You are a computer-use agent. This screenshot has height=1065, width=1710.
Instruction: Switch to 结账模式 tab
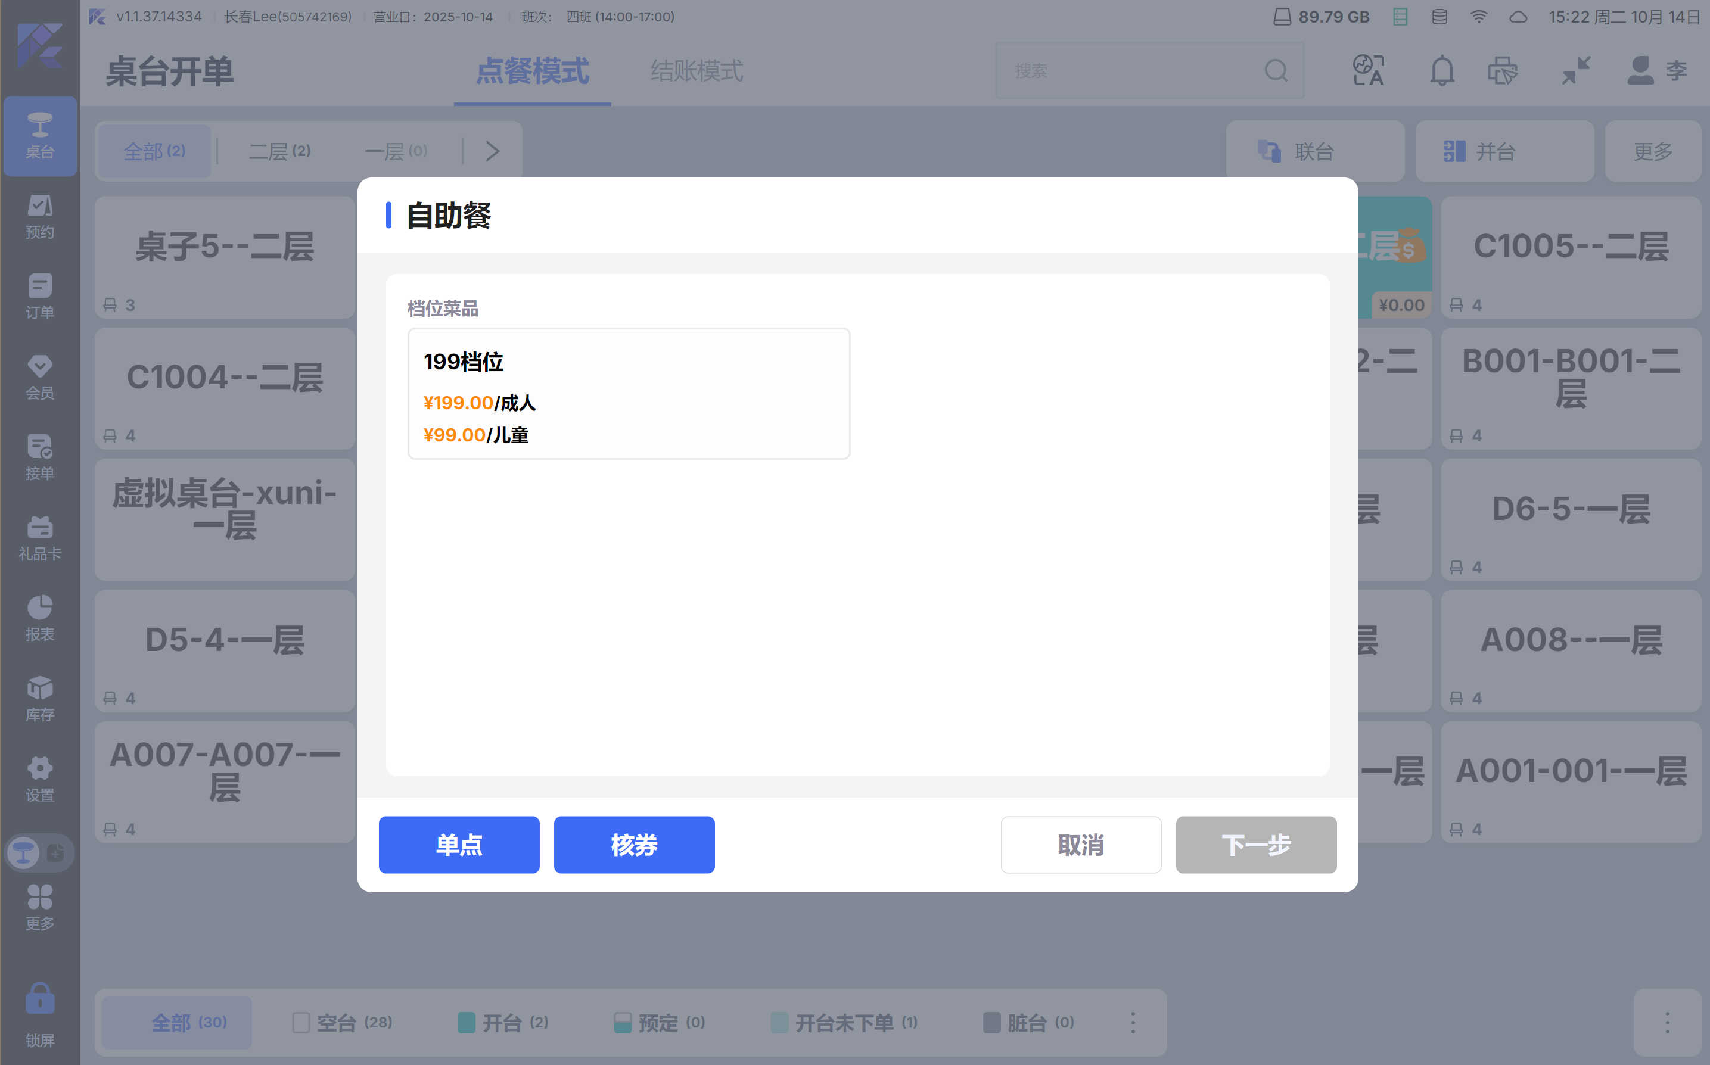(696, 70)
